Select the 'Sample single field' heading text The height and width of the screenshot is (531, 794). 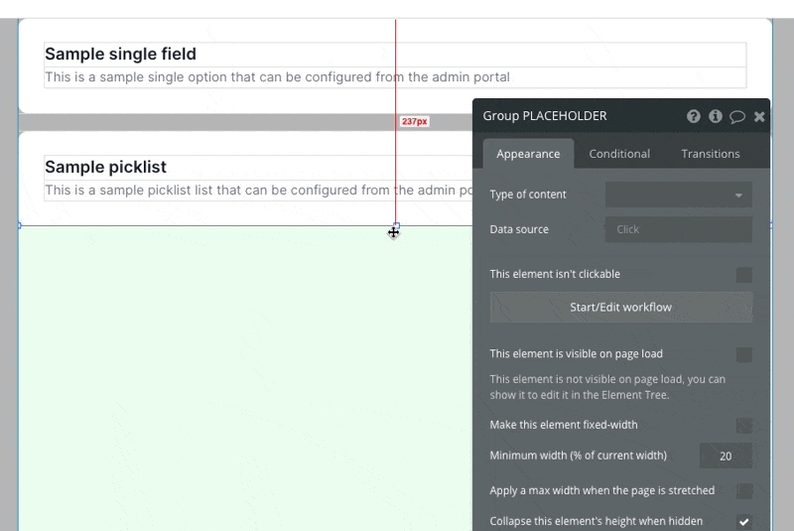120,54
